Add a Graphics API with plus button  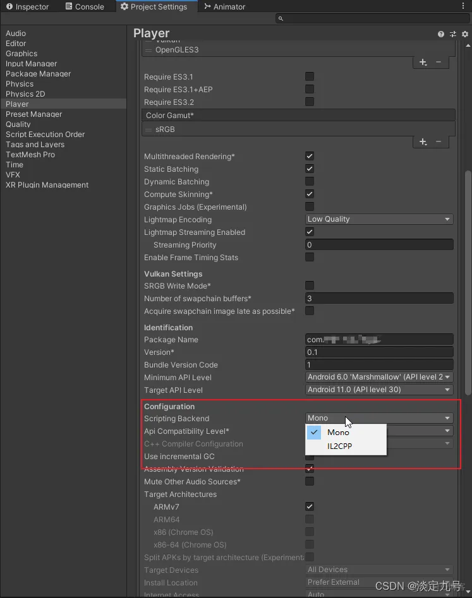tap(423, 62)
